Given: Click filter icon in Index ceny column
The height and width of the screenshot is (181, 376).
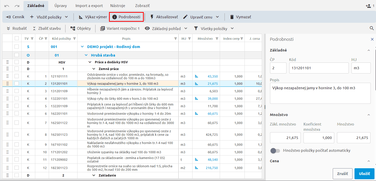Looking at the screenshot, I should pyautogui.click(x=242, y=38).
